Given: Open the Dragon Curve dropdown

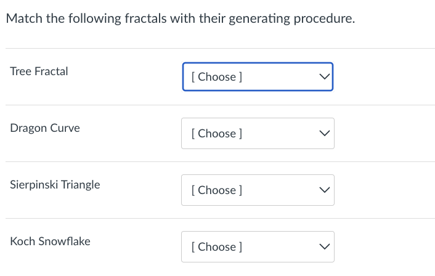Looking at the screenshot, I should [x=258, y=134].
